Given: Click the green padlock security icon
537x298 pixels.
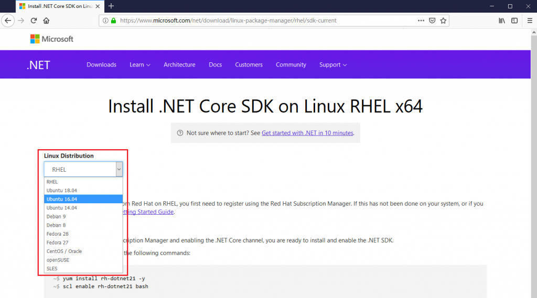Looking at the screenshot, I should 114,20.
